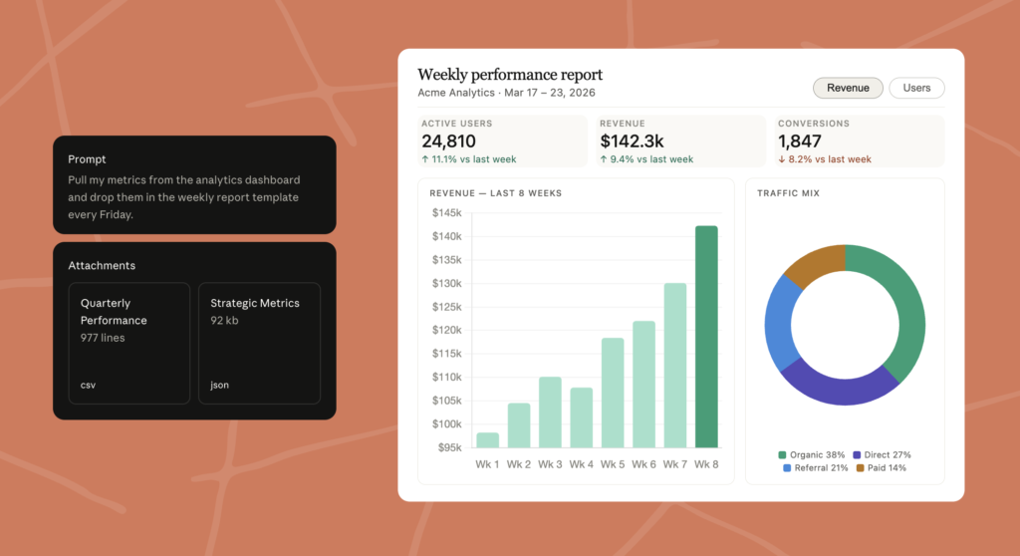Click the brown Paid donut segment
The image size is (1020, 556).
pyautogui.click(x=817, y=263)
